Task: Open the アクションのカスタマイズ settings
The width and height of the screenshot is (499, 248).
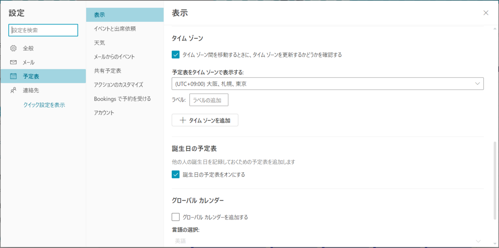Action: [125, 85]
